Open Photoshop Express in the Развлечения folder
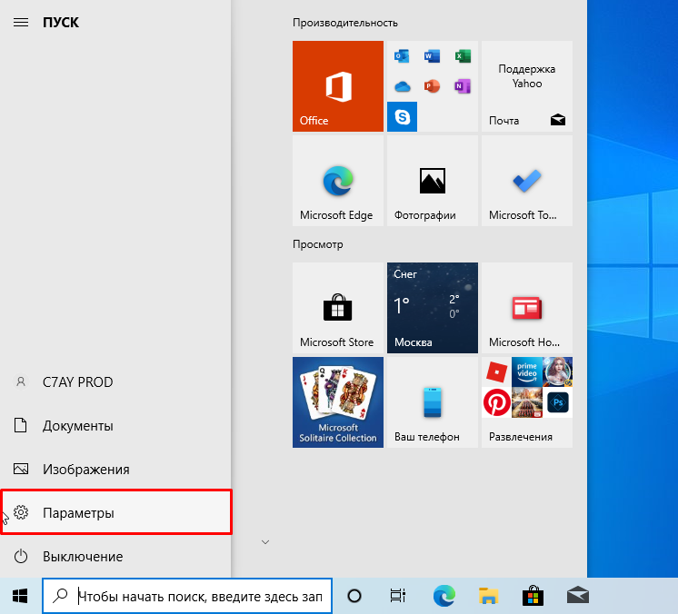Viewport: 678px width, 614px height. [558, 402]
